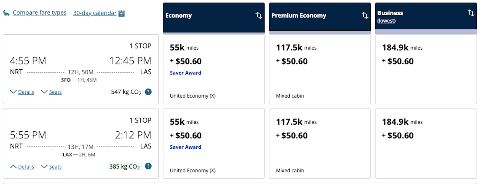Select 184.9k Business fare for 4:55 PM flight
The height and width of the screenshot is (184, 487).
(426, 69)
